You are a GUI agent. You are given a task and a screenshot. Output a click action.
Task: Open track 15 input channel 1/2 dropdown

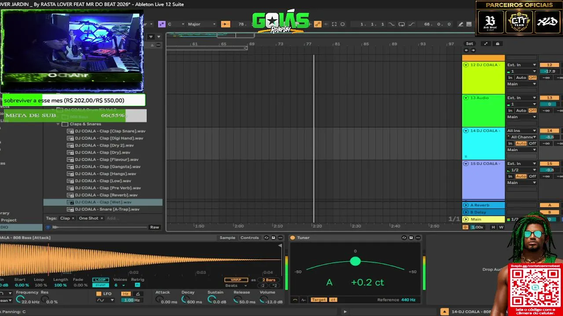pos(522,170)
